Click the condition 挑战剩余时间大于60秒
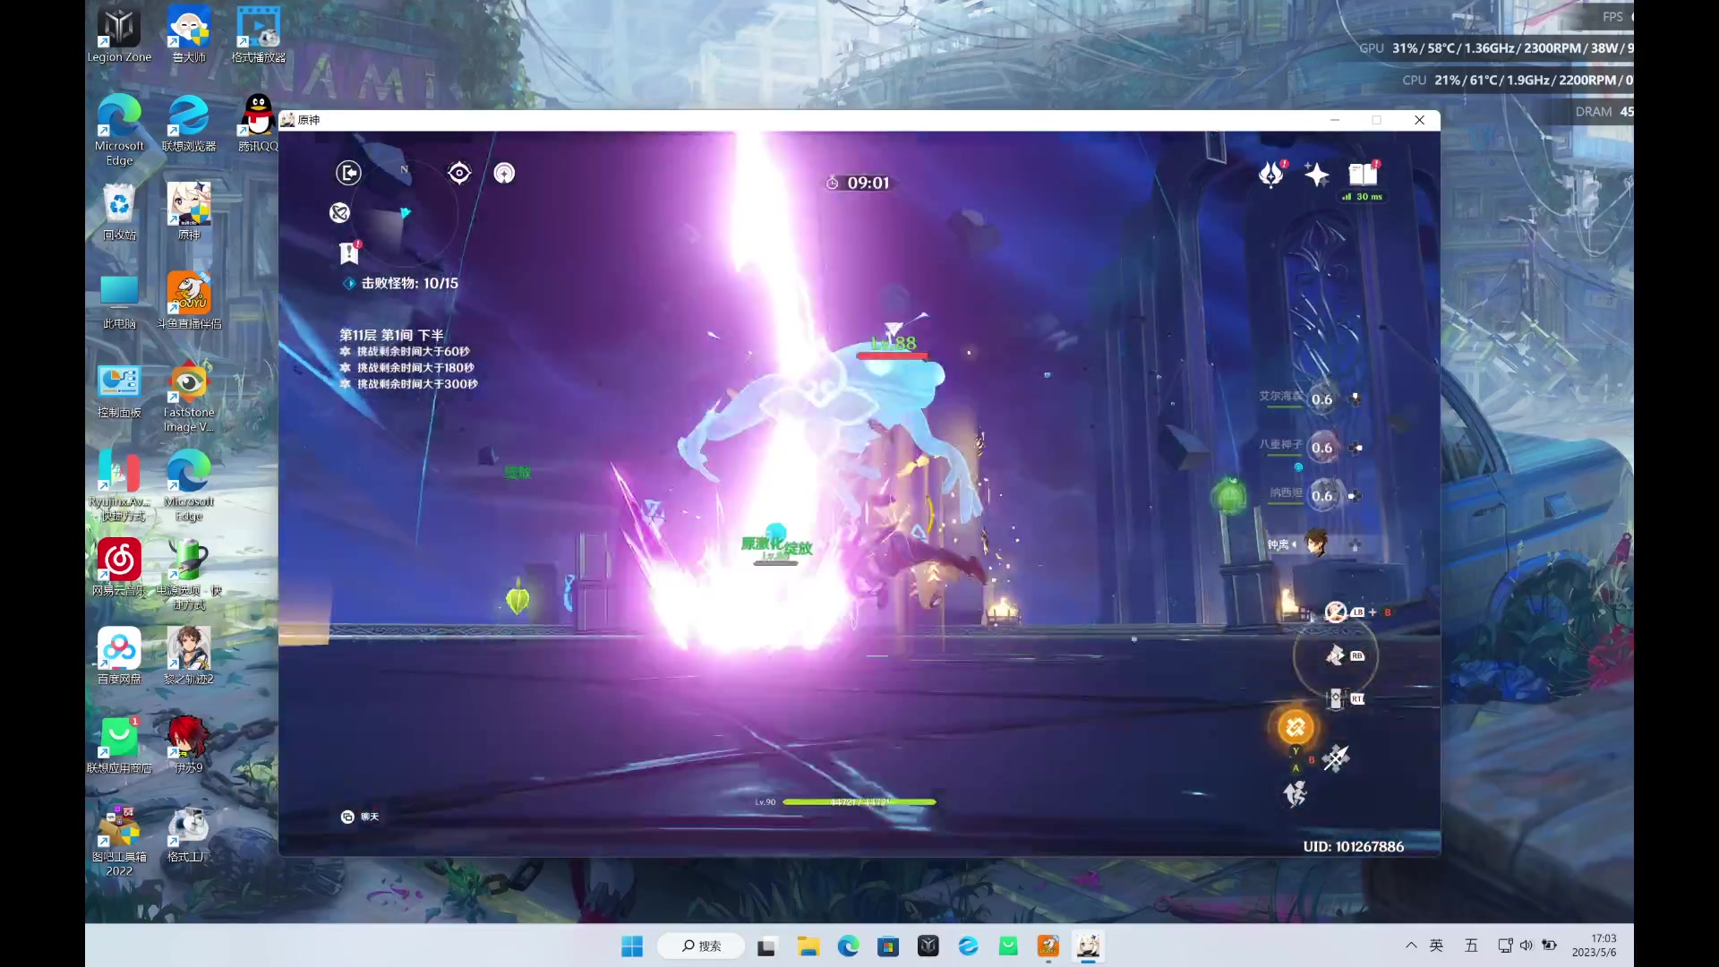This screenshot has width=1719, height=967. 413,352
